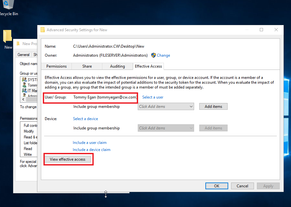
Task: Open the Share tab
Action: [87, 66]
